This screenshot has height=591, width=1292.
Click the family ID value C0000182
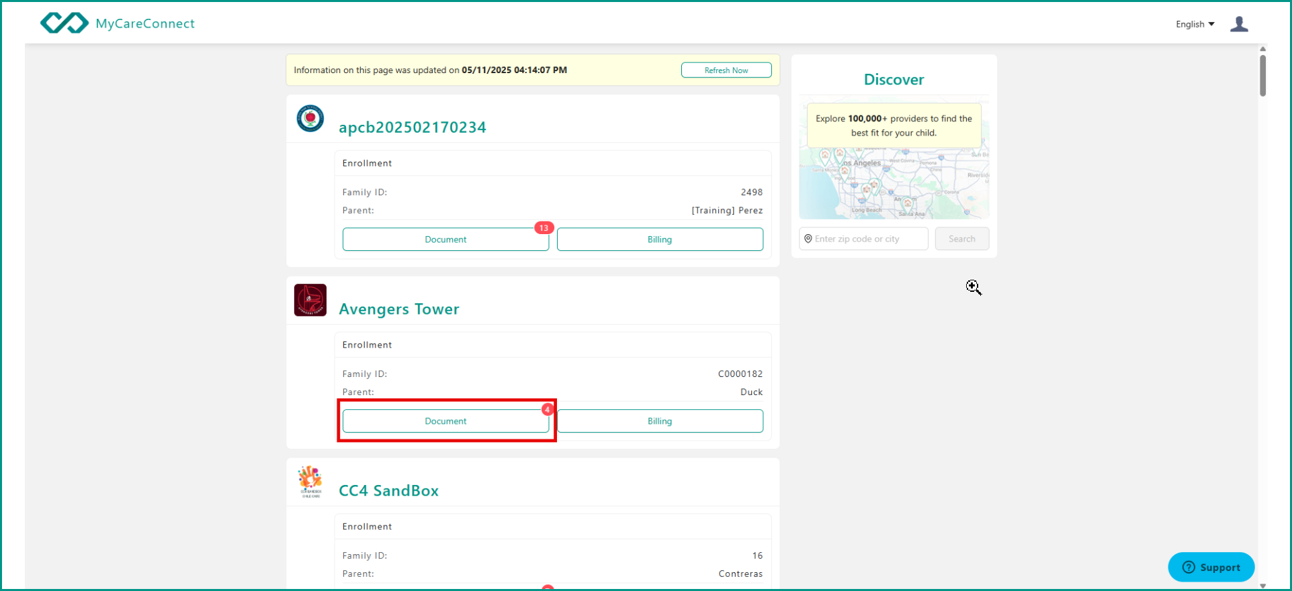pyautogui.click(x=740, y=374)
